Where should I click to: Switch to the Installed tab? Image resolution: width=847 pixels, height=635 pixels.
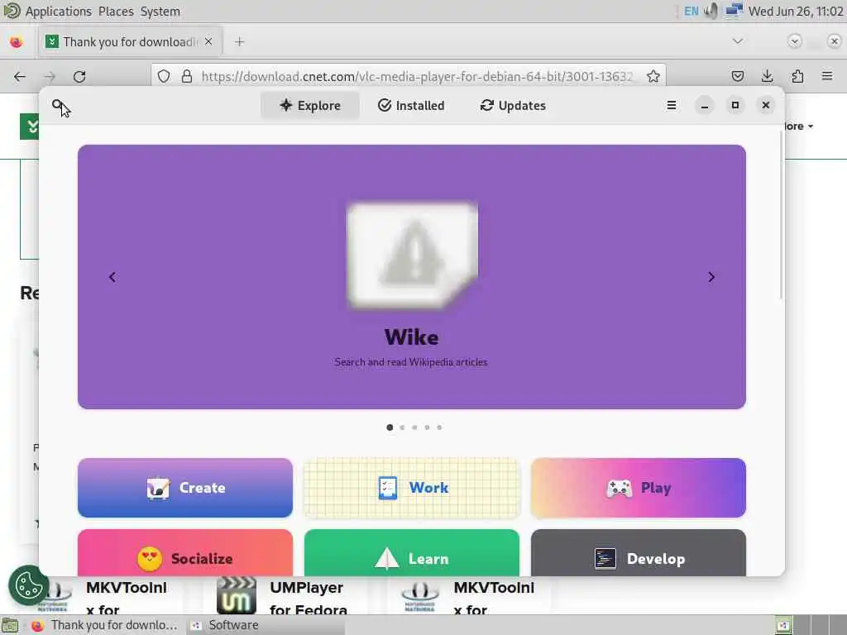412,105
